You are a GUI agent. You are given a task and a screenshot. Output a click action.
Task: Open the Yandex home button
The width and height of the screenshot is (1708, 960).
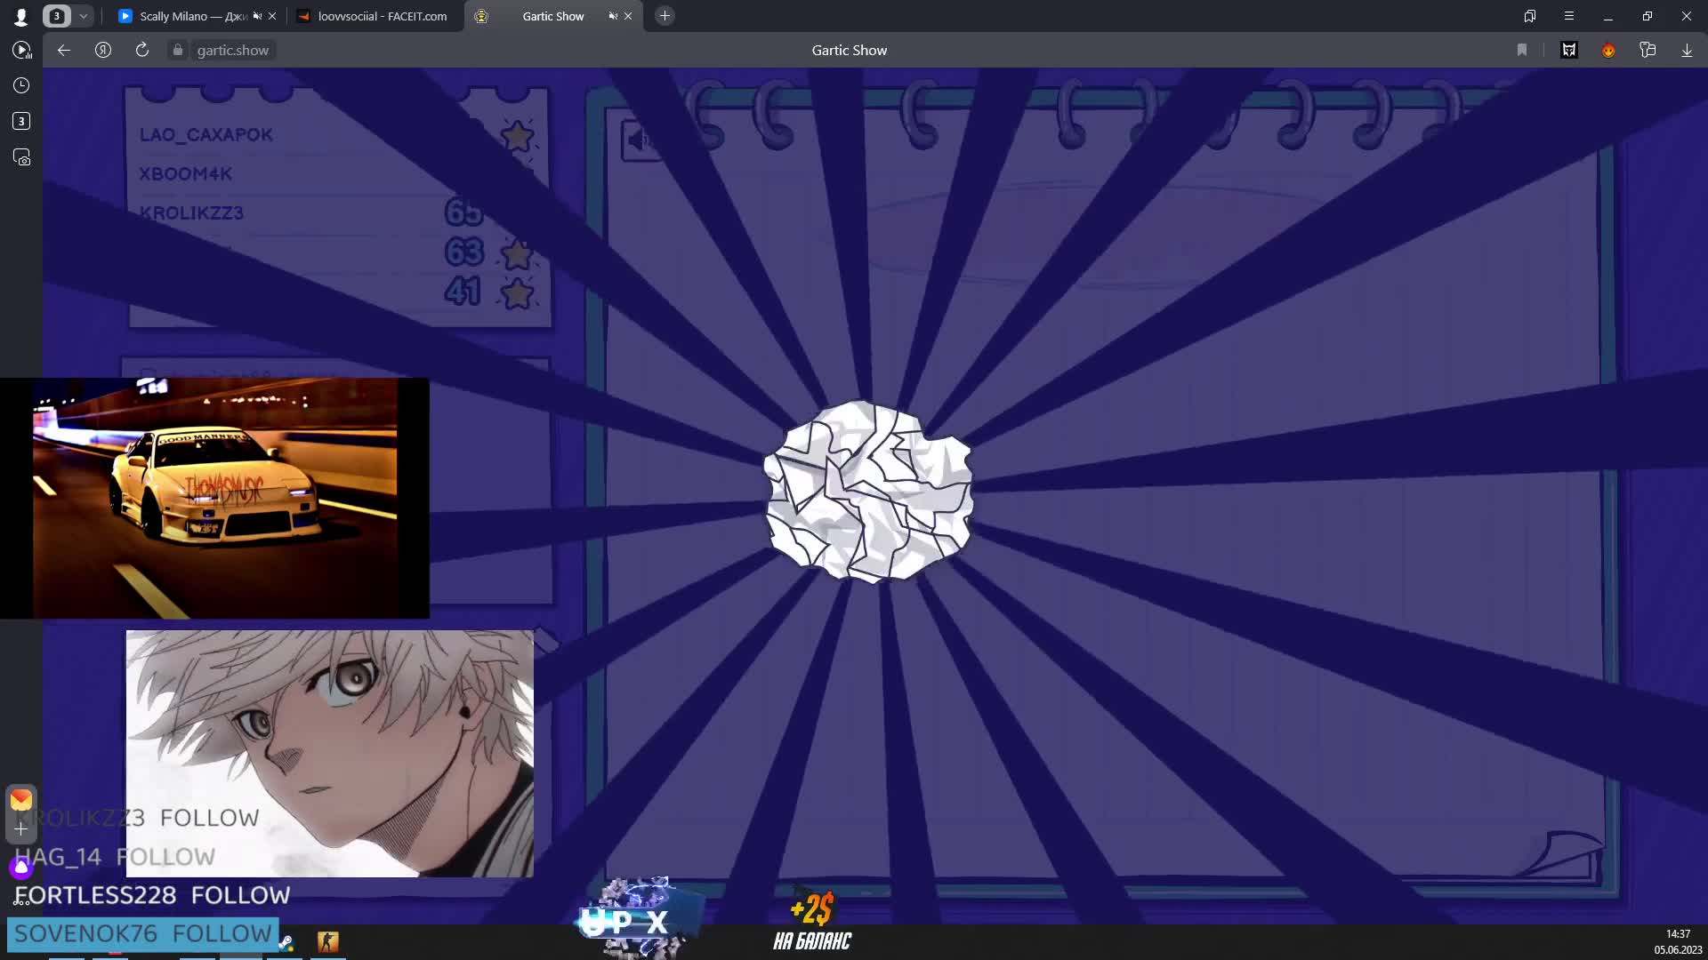(103, 51)
